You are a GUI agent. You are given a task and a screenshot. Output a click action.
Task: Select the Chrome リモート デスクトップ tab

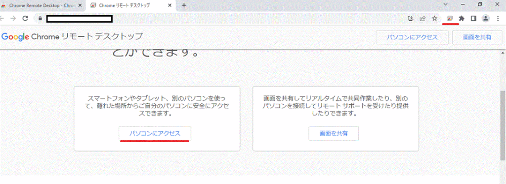pos(130,6)
